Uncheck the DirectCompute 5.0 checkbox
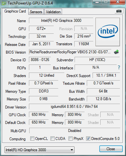The height and width of the screenshot is (156, 126). tap(88, 138)
